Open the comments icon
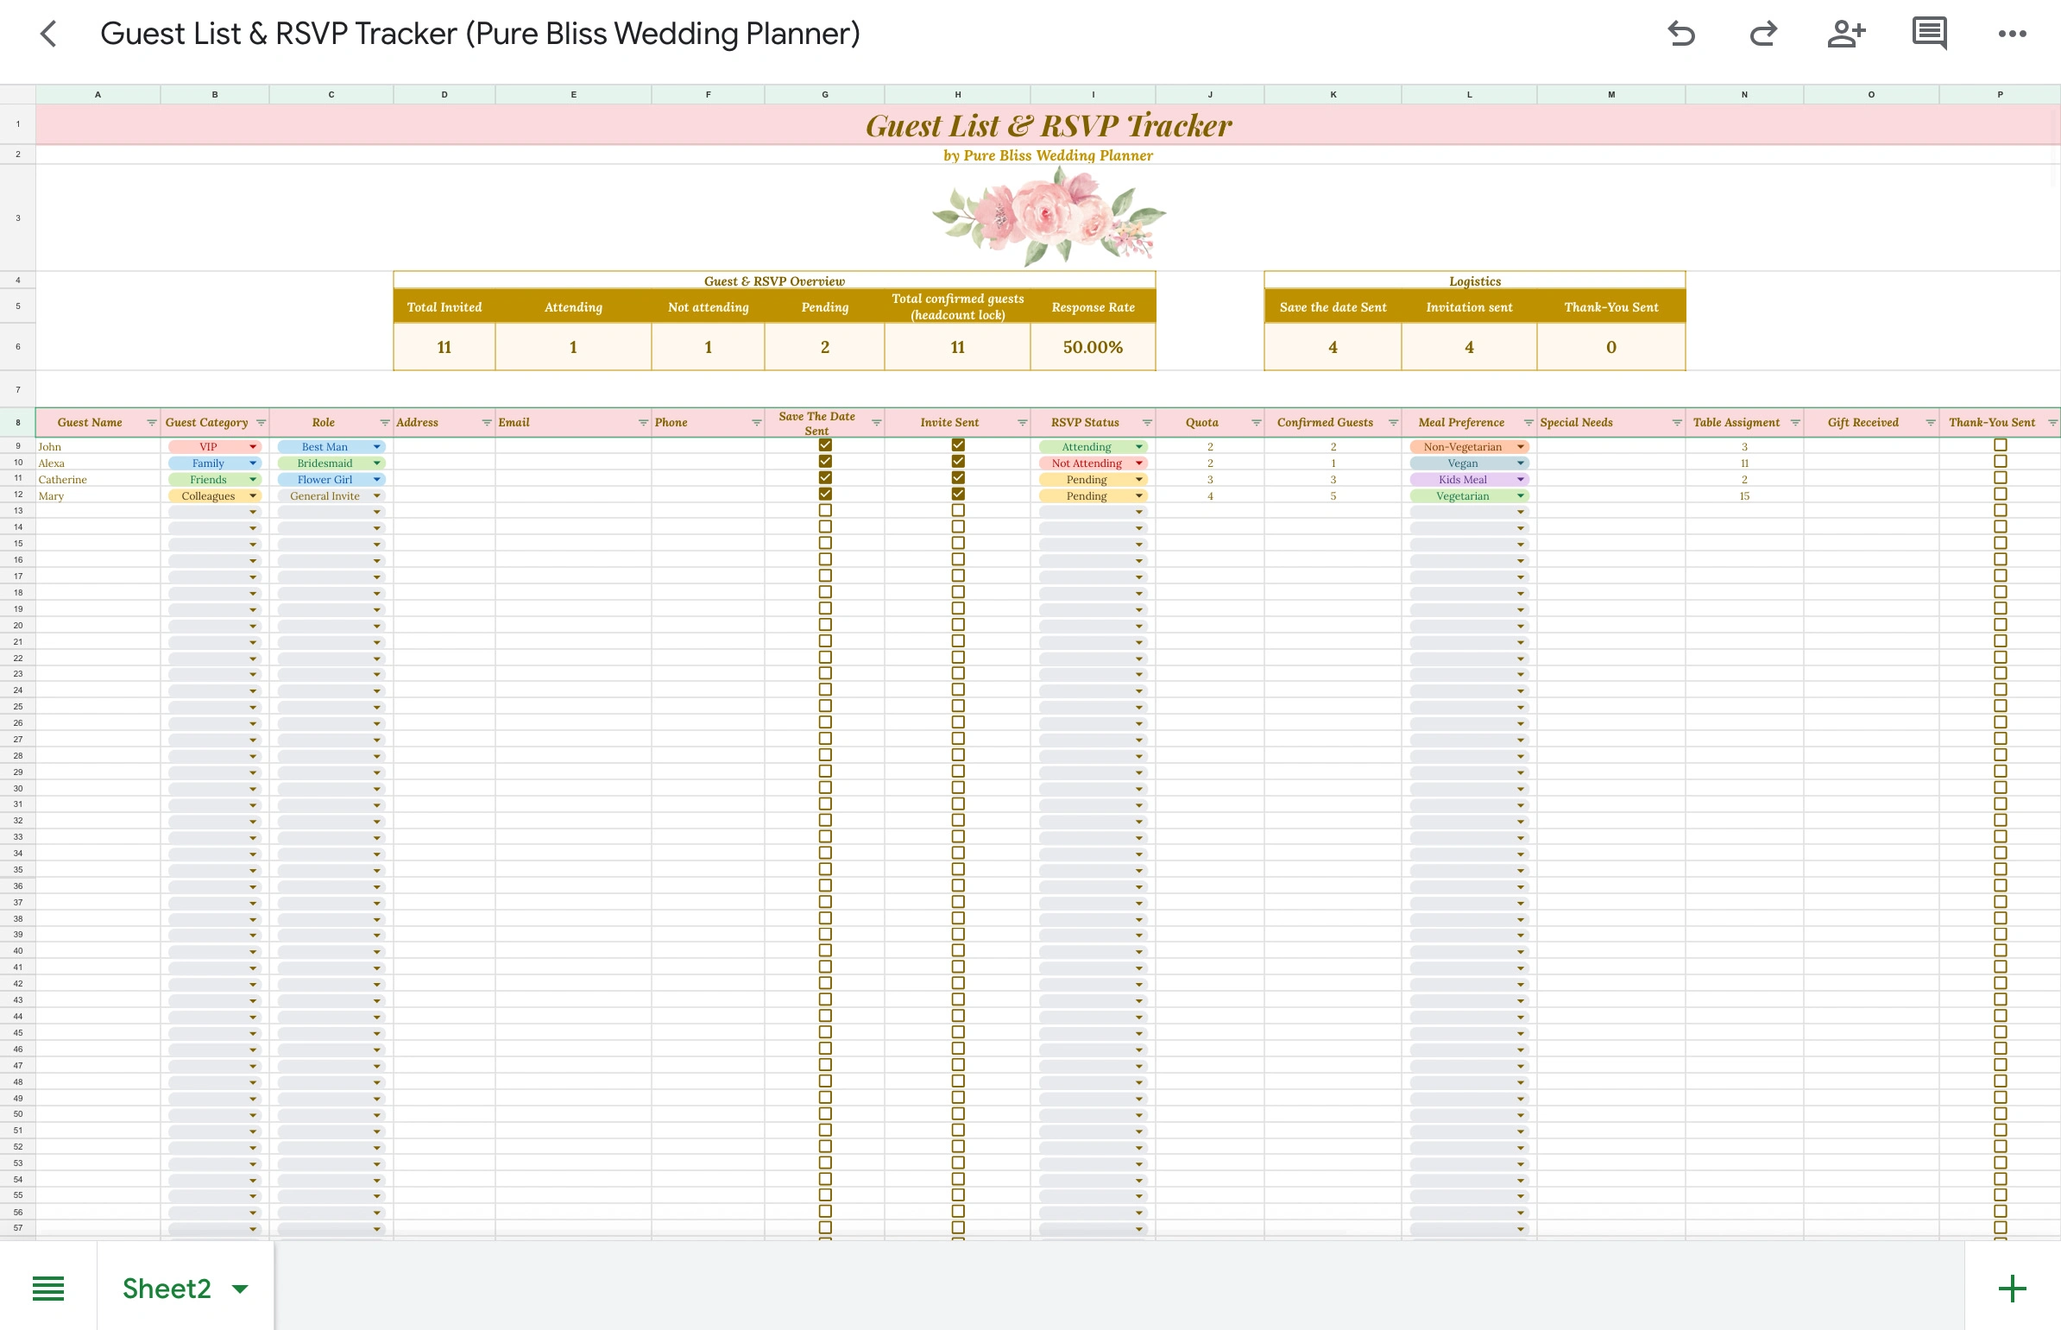Screen dimensions: 2061x1330 [x=1929, y=35]
